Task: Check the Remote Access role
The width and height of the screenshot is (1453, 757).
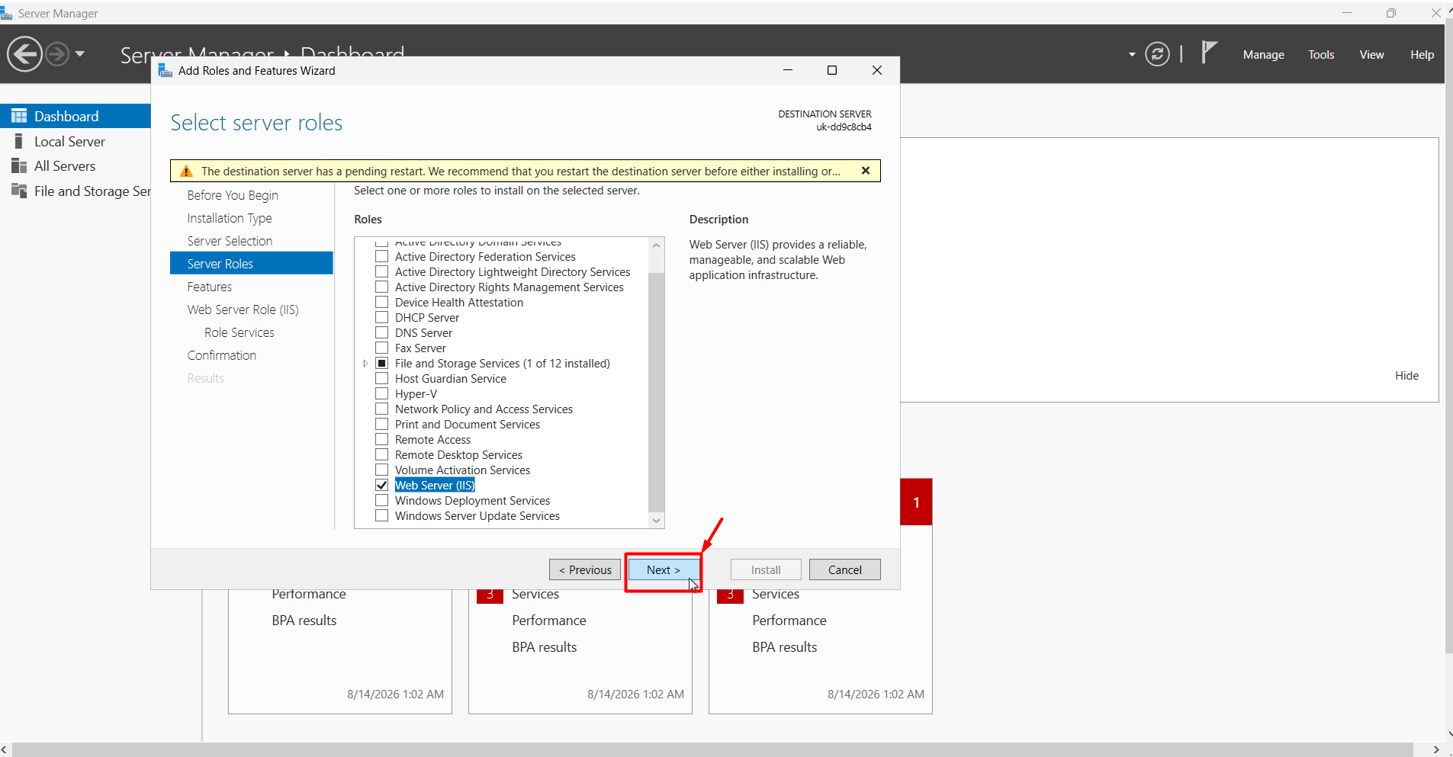Action: coord(382,439)
